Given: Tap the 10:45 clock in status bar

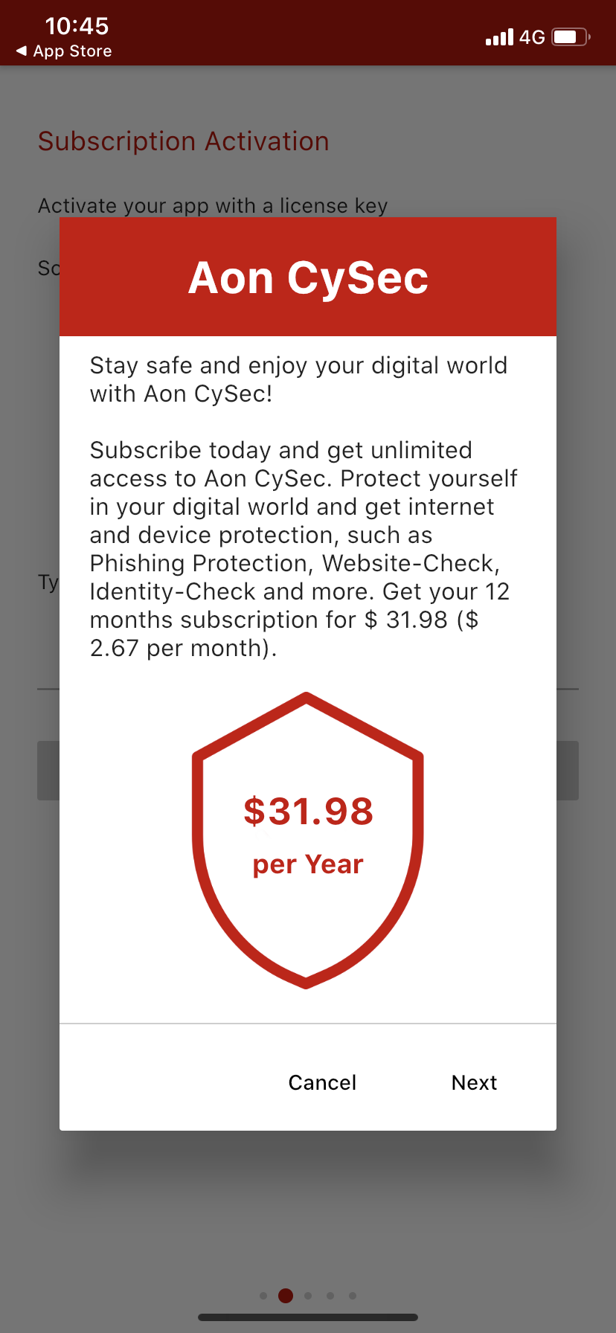Looking at the screenshot, I should 77,26.
